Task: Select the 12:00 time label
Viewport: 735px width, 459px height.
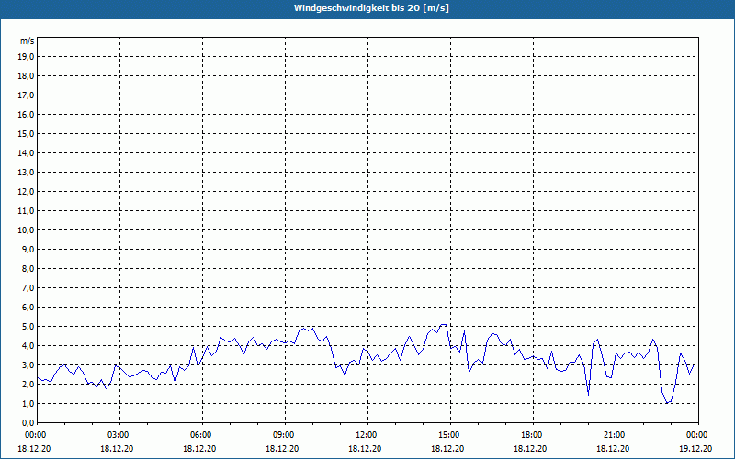Action: point(367,435)
